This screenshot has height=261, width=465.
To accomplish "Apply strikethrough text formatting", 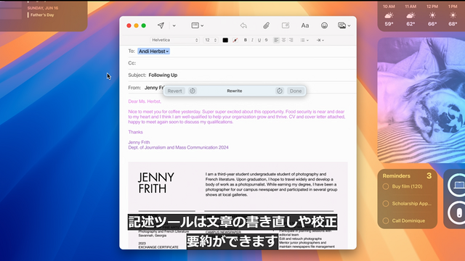I will 266,40.
